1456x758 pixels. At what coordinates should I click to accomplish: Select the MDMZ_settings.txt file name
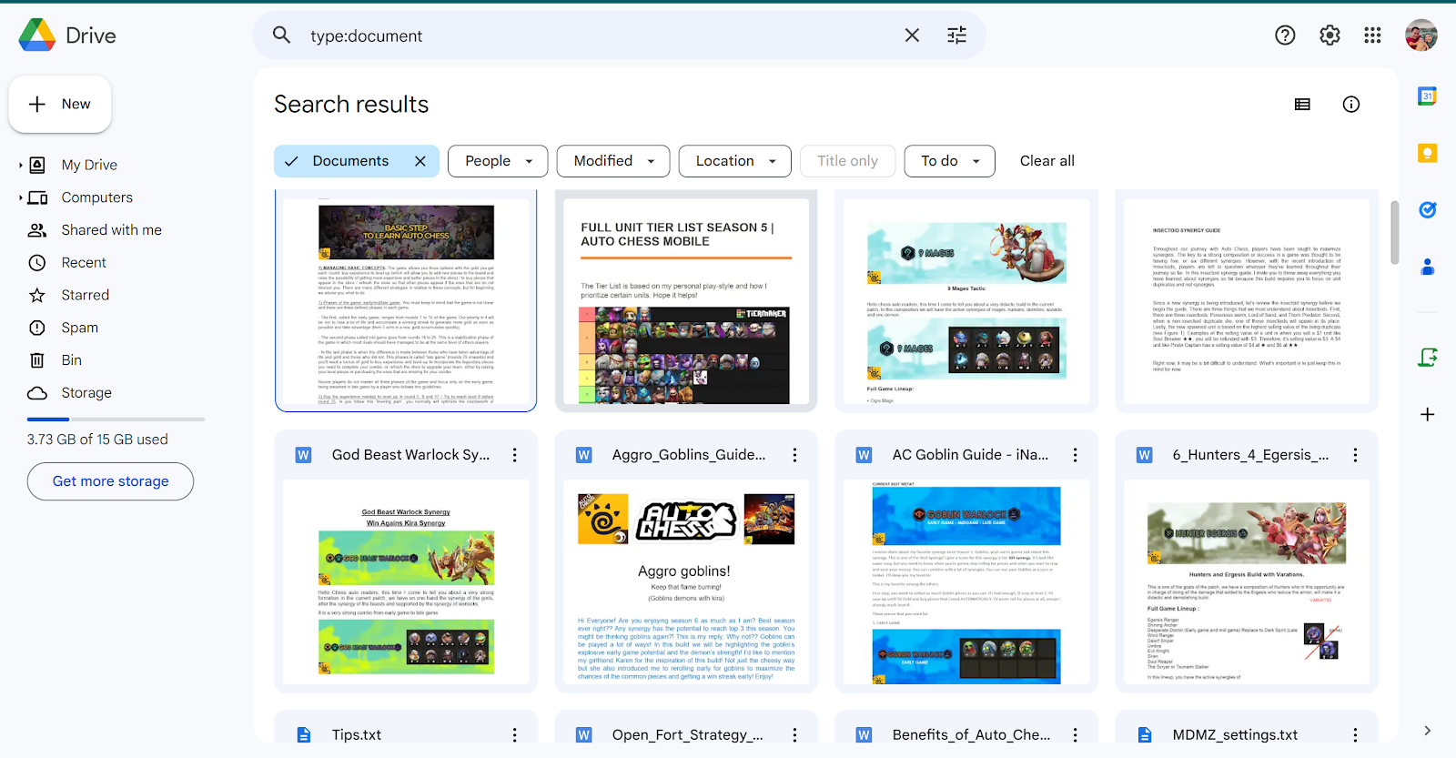pyautogui.click(x=1235, y=734)
